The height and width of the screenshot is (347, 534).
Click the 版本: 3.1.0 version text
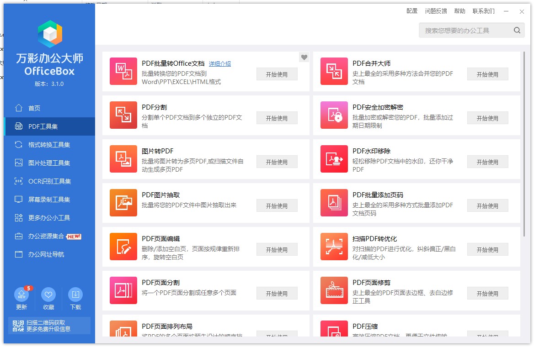click(x=49, y=84)
